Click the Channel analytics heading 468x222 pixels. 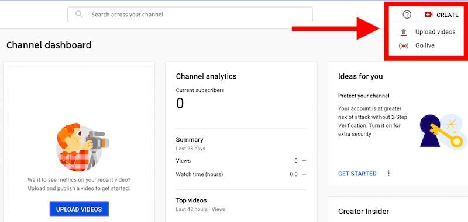tap(206, 76)
